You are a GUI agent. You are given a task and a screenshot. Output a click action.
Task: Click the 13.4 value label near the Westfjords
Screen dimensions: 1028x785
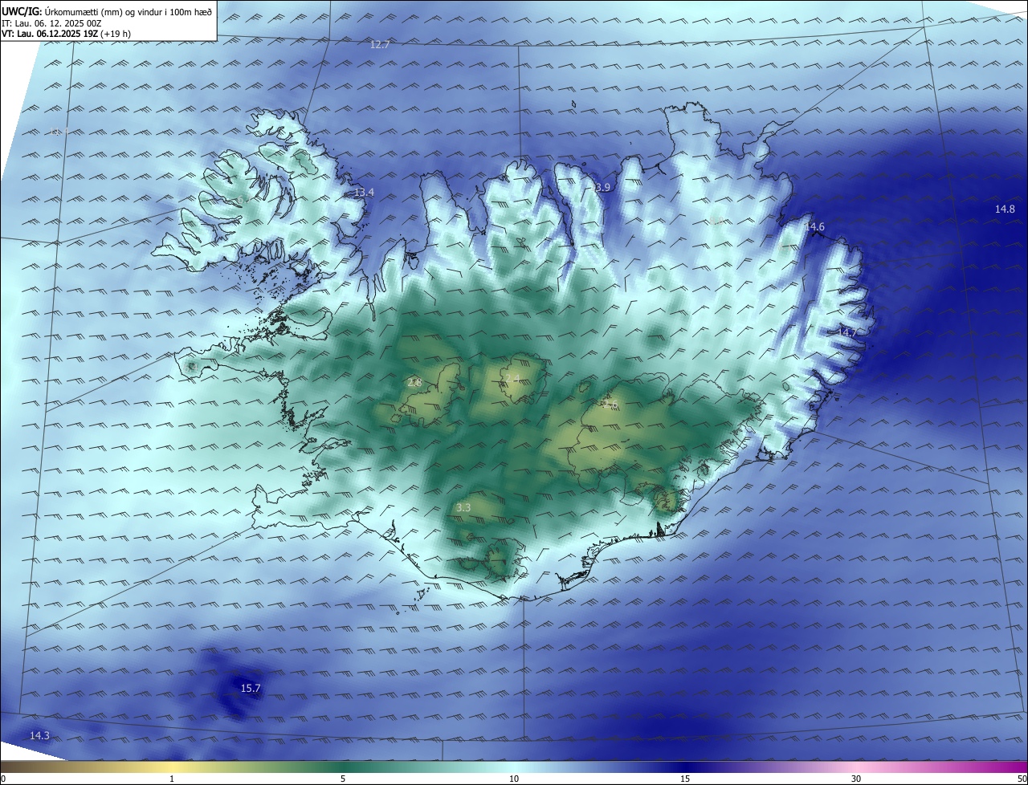coord(365,193)
